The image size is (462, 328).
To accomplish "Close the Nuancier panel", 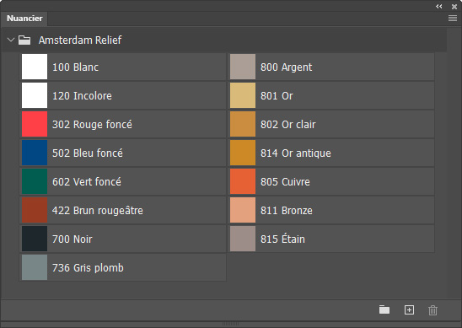I will click(454, 7).
